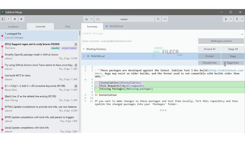The height and width of the screenshot is (142, 245).
Task: Click the pull down-arrow button
Action: coord(226,19)
